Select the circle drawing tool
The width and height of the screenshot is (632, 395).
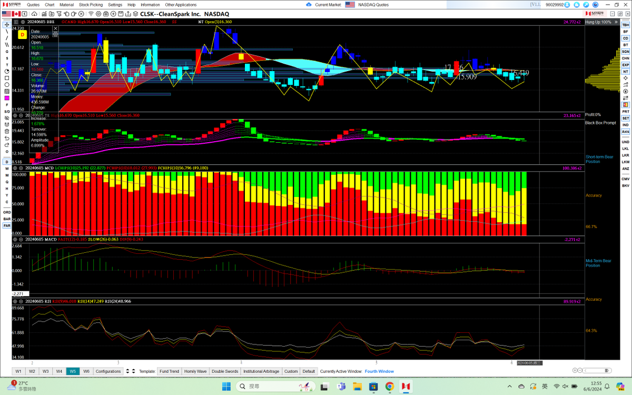[7, 84]
